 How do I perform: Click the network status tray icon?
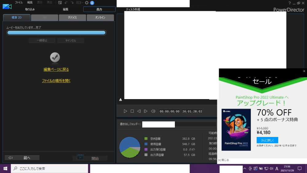(266, 168)
